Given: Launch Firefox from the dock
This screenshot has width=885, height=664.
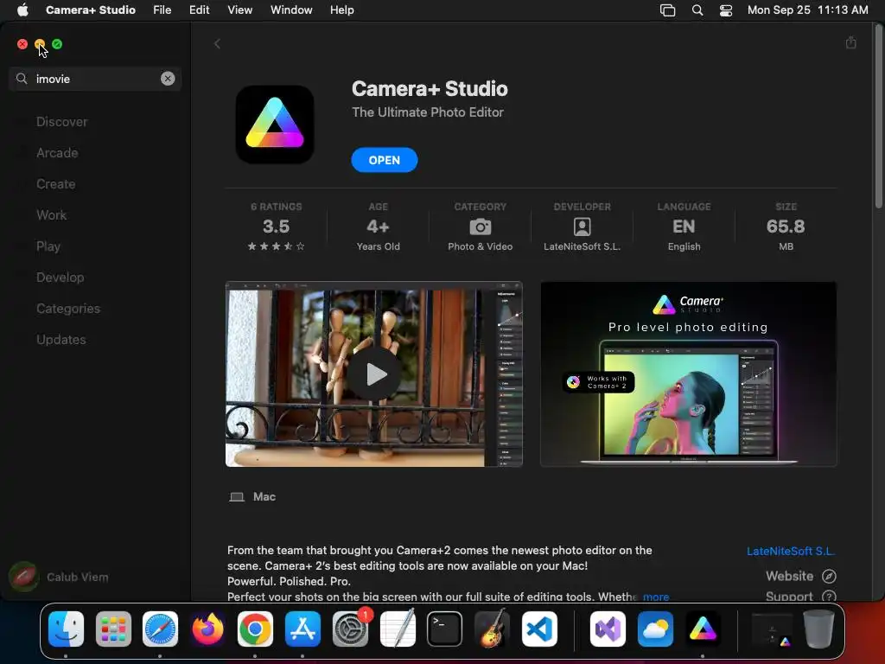Looking at the screenshot, I should [207, 629].
